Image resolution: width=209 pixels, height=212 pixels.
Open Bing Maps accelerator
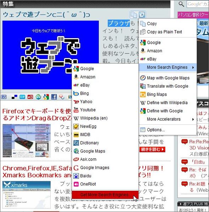point(168,94)
